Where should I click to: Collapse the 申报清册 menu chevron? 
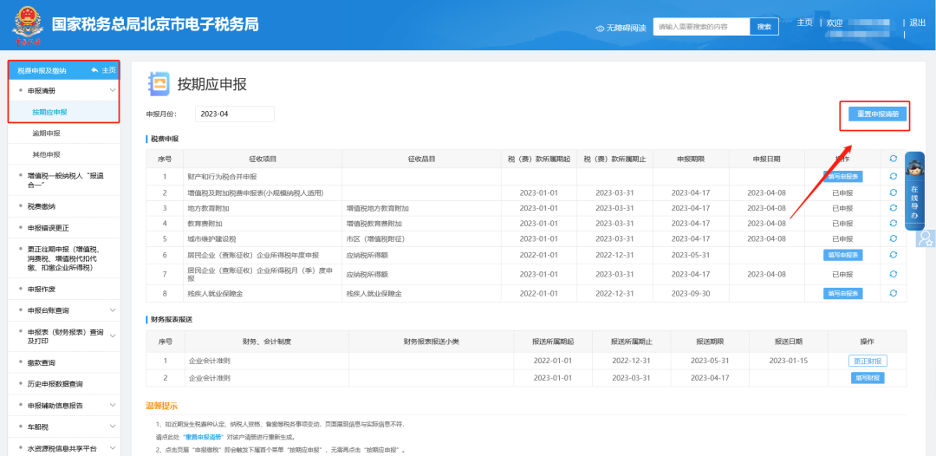pos(113,91)
